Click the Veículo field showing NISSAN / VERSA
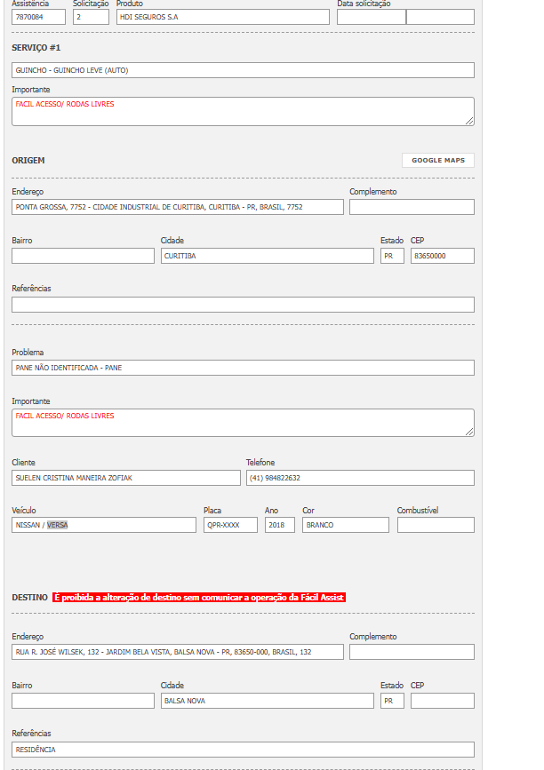 click(103, 525)
